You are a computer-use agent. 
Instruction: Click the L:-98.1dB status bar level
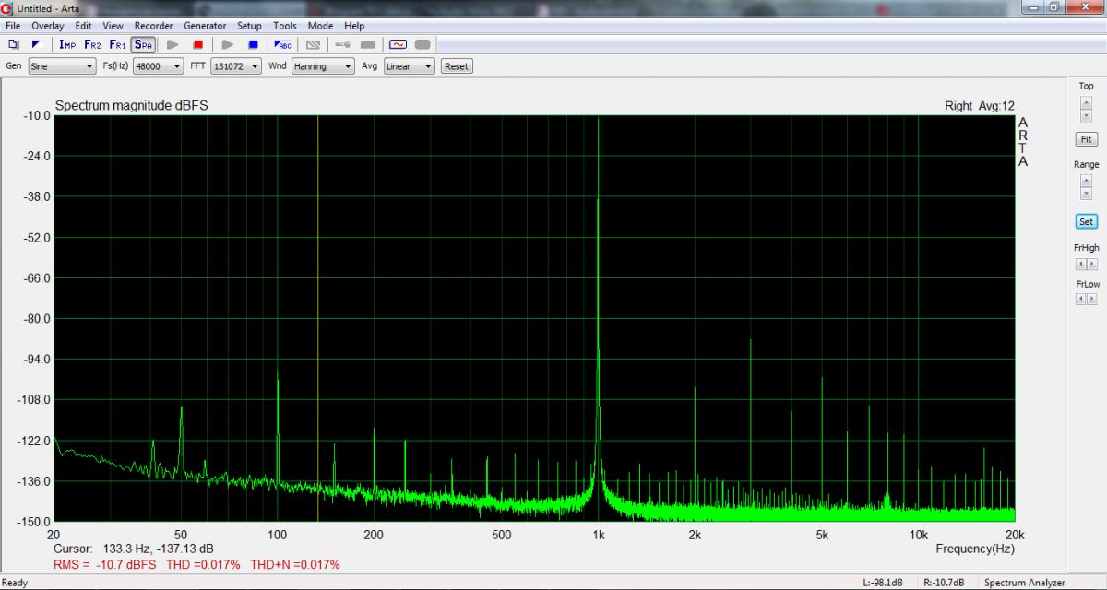(x=884, y=583)
